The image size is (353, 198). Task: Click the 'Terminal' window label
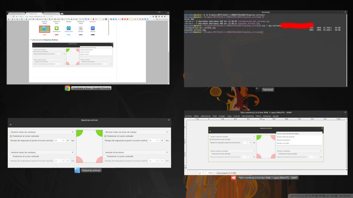pos(267,90)
